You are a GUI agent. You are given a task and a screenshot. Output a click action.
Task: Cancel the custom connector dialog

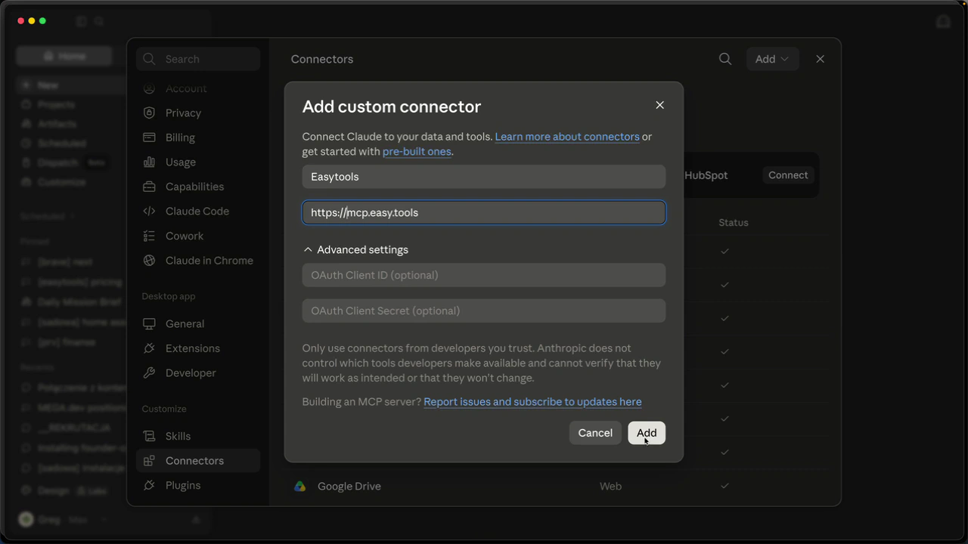[595, 433]
